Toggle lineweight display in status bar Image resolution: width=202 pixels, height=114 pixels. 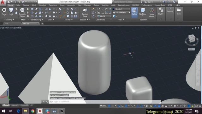point(147,106)
